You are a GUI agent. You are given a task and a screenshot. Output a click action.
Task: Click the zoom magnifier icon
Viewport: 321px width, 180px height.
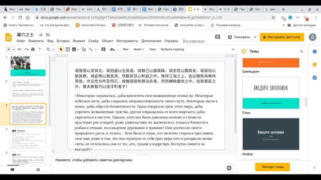pos(48,49)
